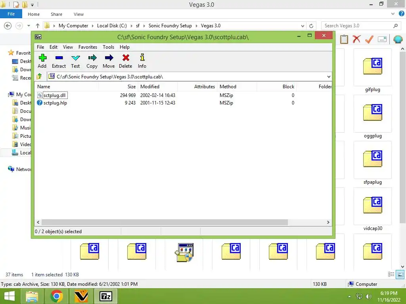
Task: Click the Add button in 7-Zip toolbar
Action: 42,61
